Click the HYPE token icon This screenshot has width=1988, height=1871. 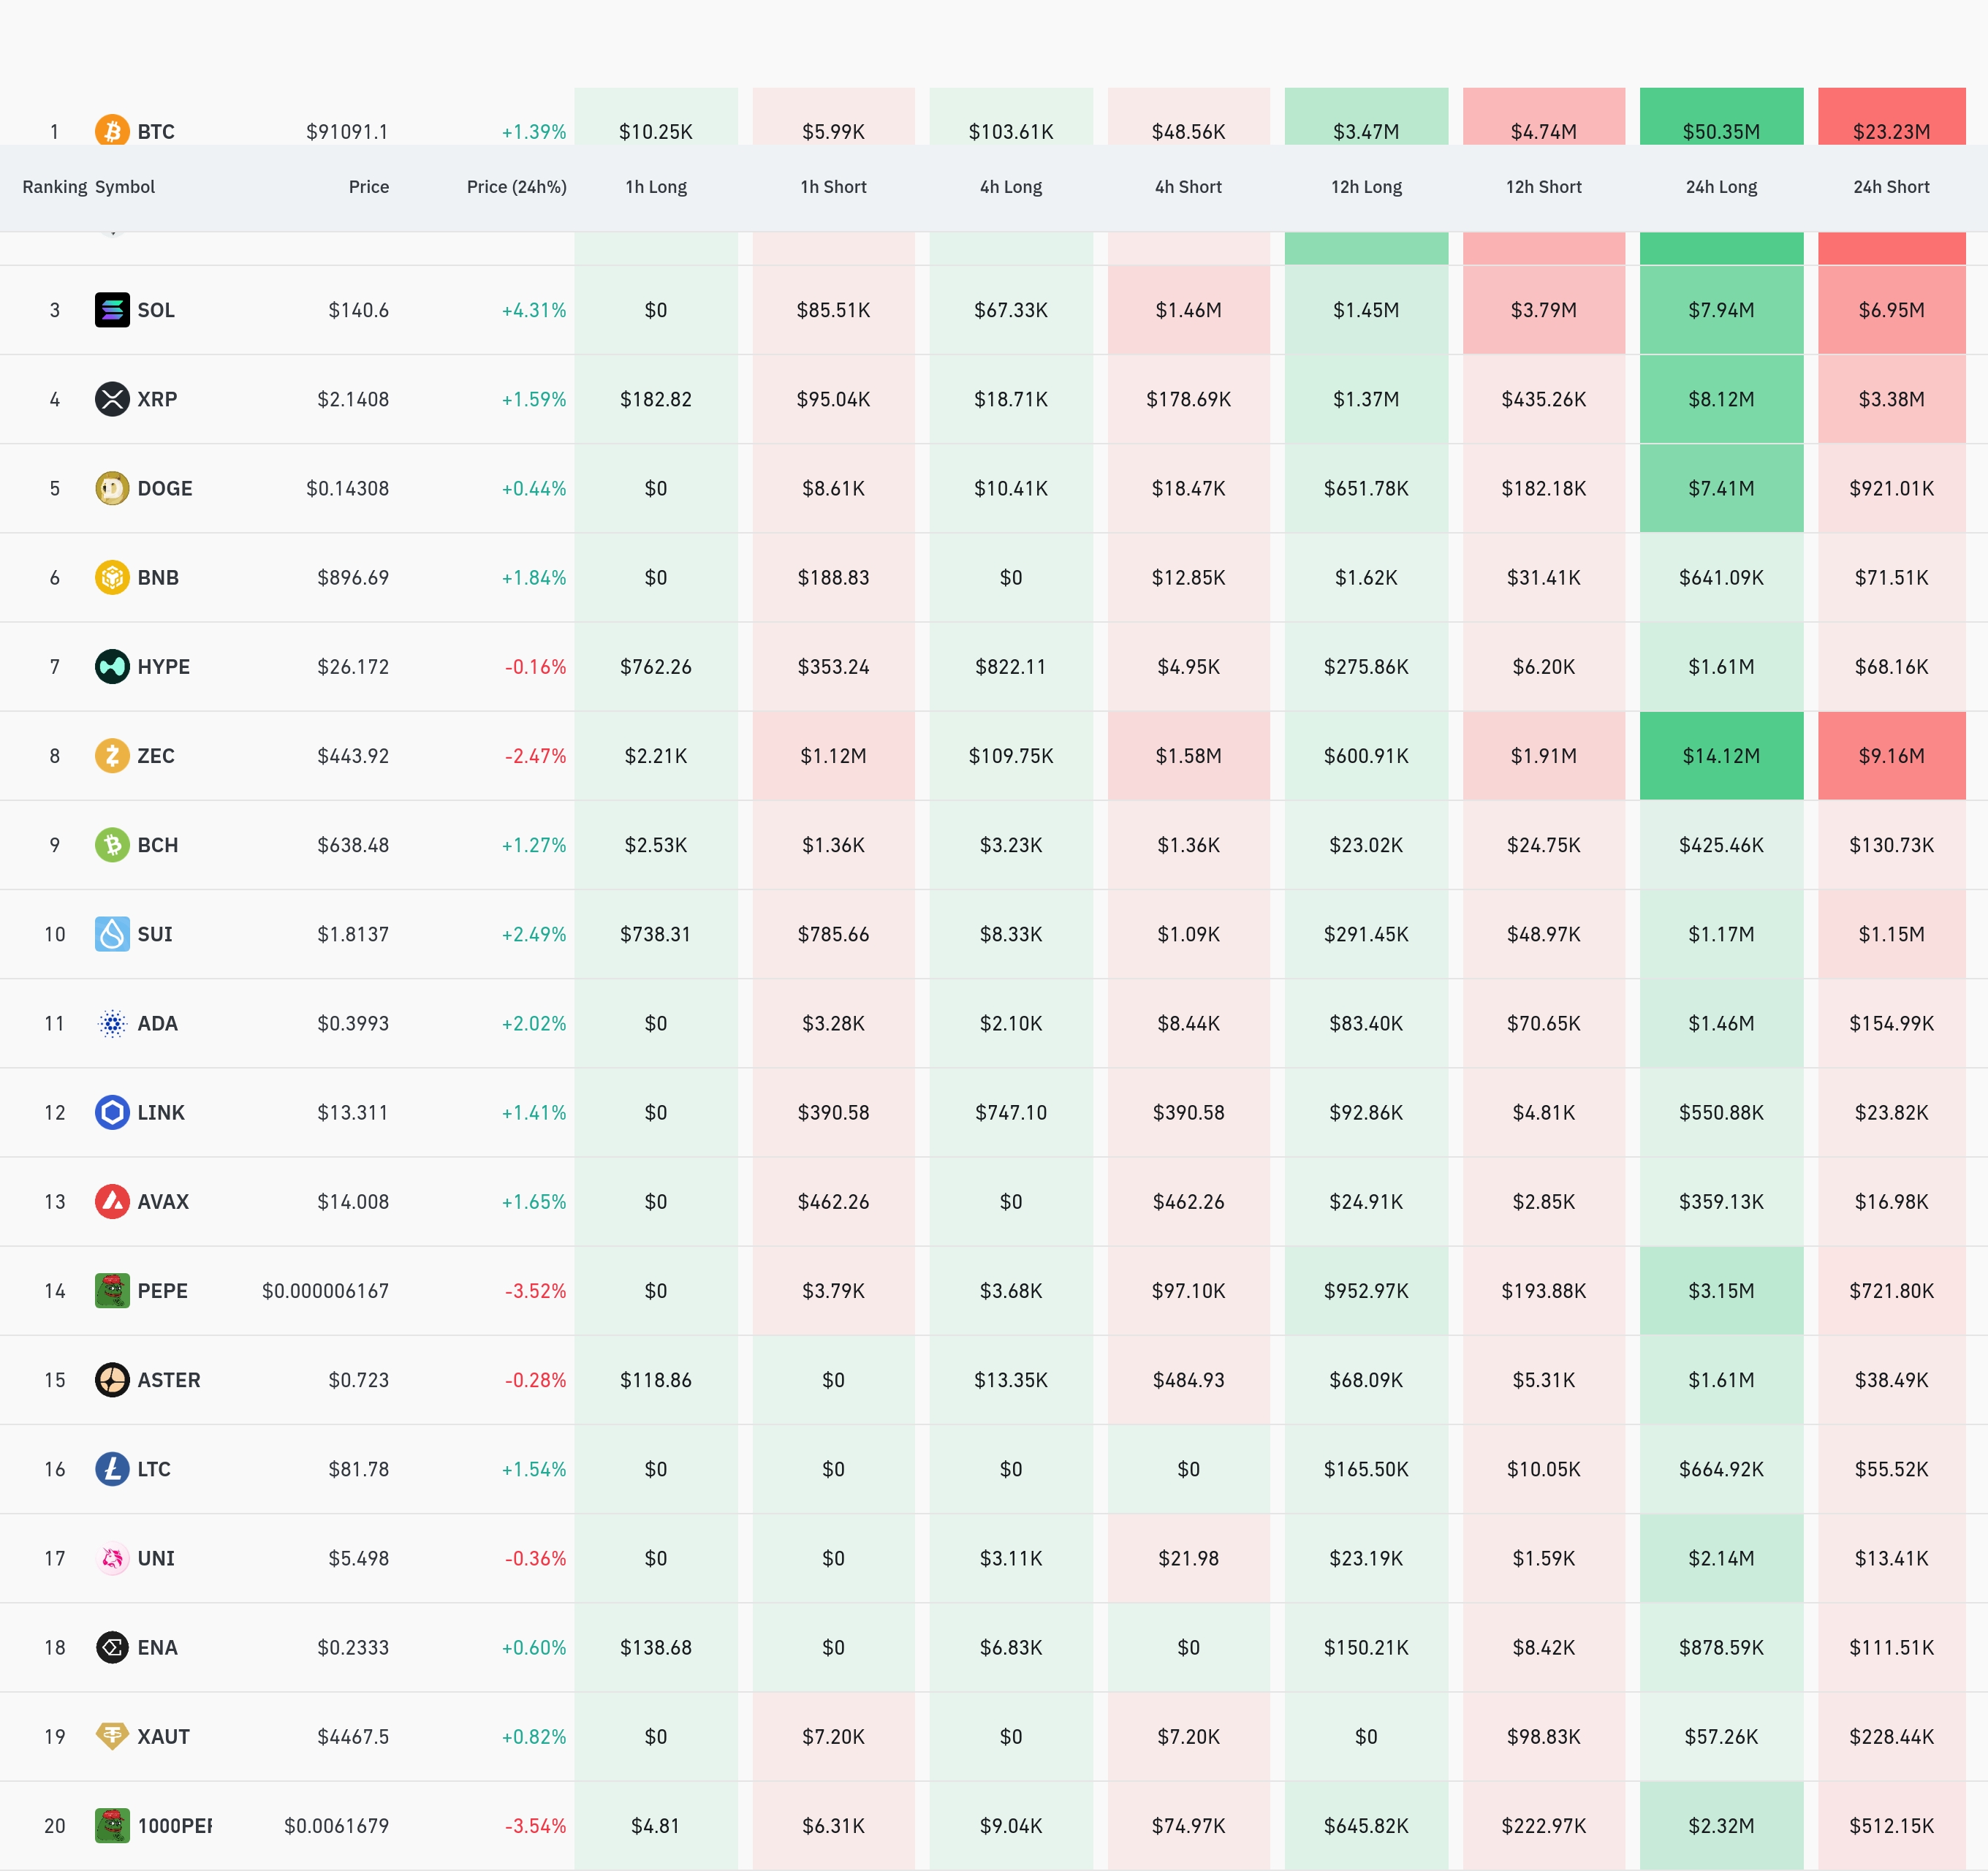[x=112, y=667]
